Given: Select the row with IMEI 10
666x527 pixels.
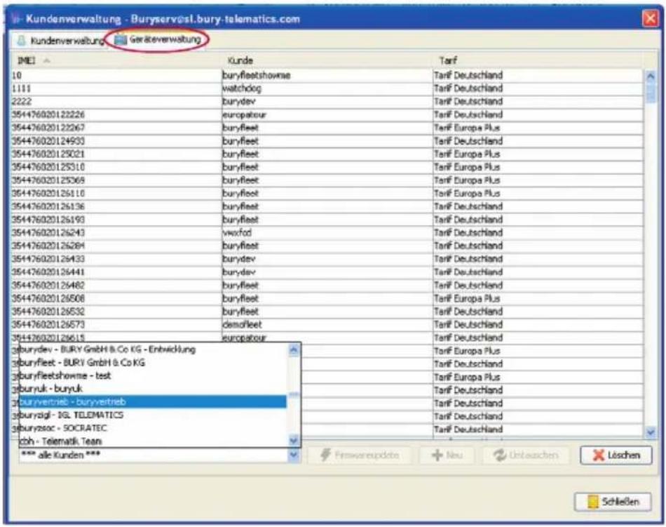Looking at the screenshot, I should 327,75.
